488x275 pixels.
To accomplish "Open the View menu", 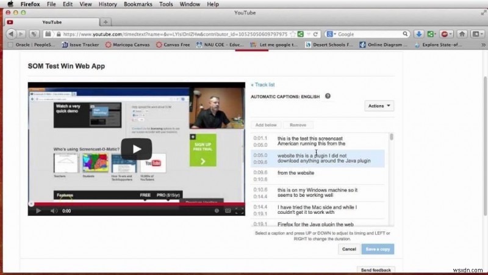I will point(85,4).
